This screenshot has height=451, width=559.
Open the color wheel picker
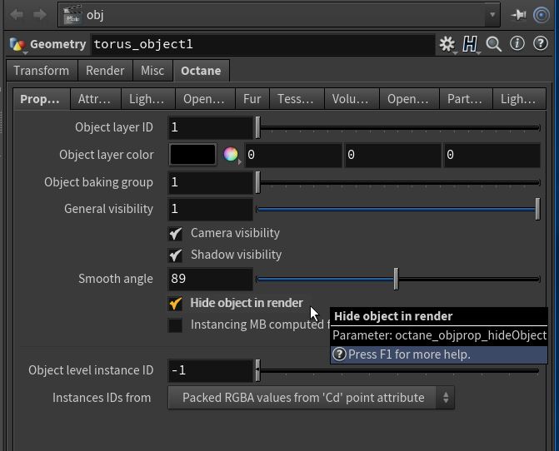(x=231, y=154)
